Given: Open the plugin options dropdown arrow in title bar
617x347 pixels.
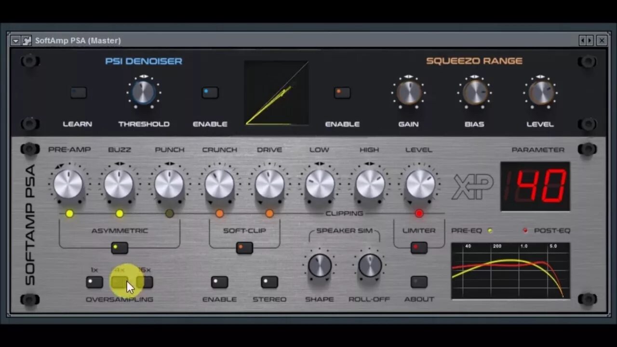Looking at the screenshot, I should [x=15, y=40].
